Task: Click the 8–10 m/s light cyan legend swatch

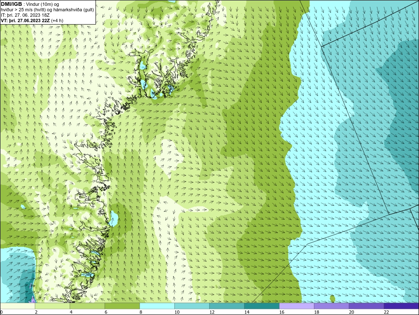Action: 157,306
